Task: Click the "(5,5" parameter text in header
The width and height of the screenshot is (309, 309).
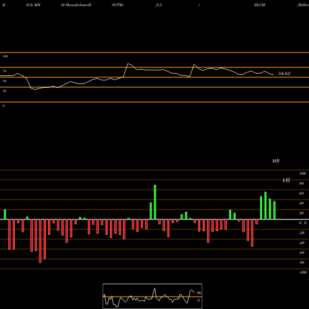Action: coord(159,5)
